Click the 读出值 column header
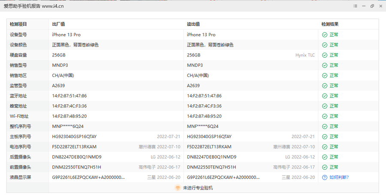The width and height of the screenshot is (386, 195). 193,24
